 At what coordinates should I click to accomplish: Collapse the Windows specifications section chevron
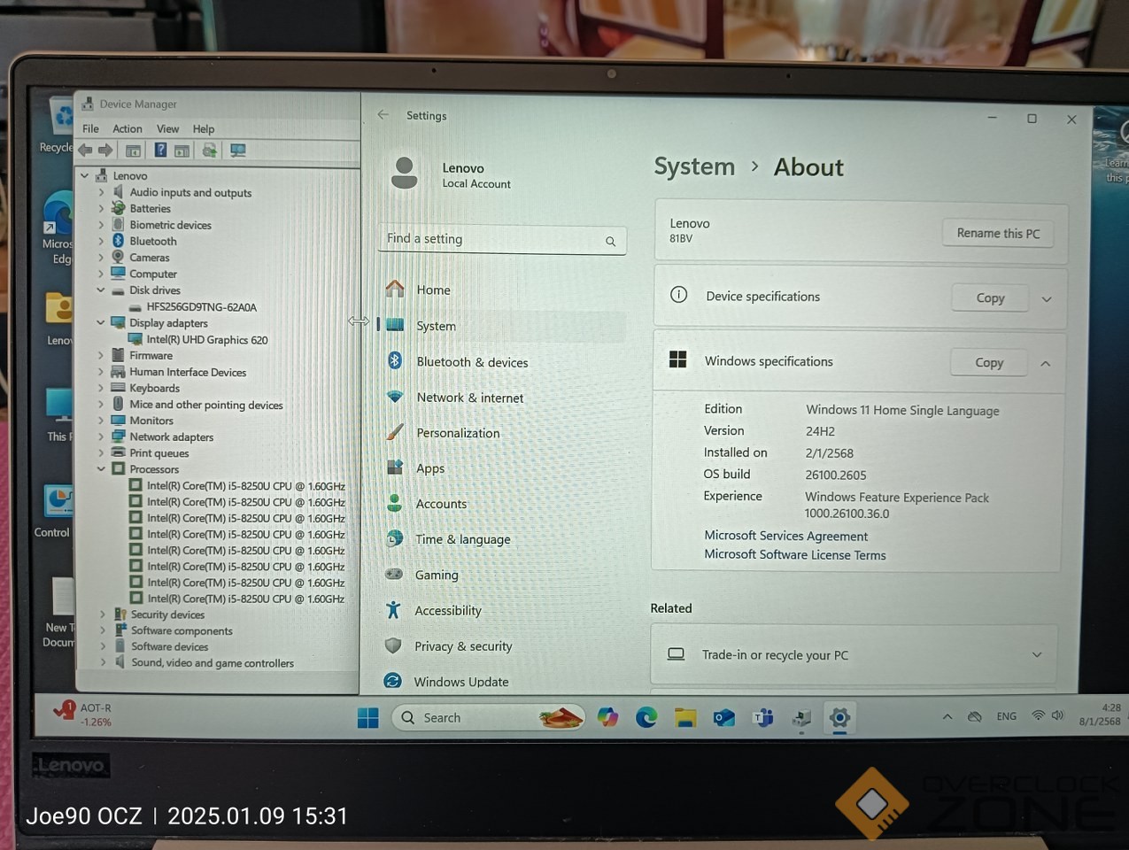tap(1046, 363)
